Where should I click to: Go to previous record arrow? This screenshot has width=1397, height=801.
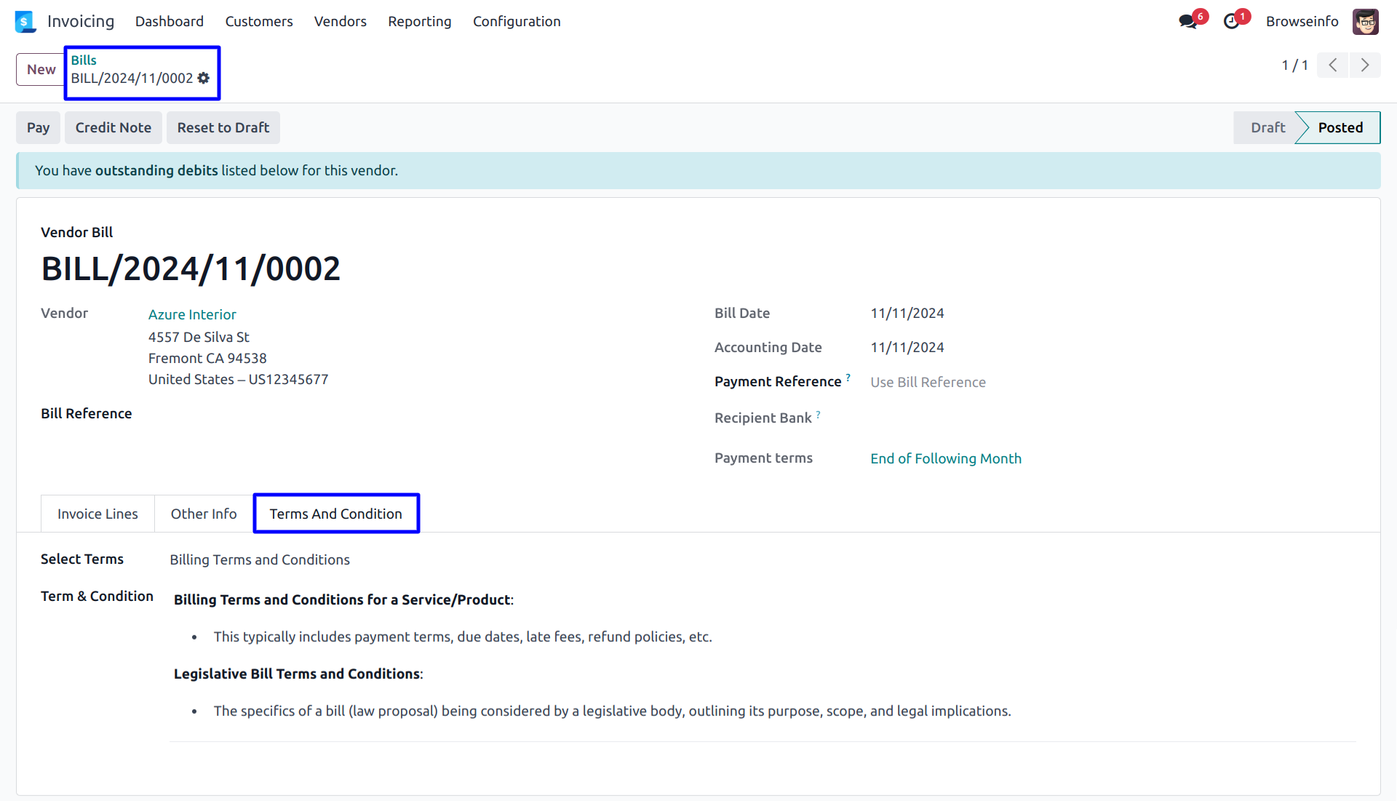1333,65
